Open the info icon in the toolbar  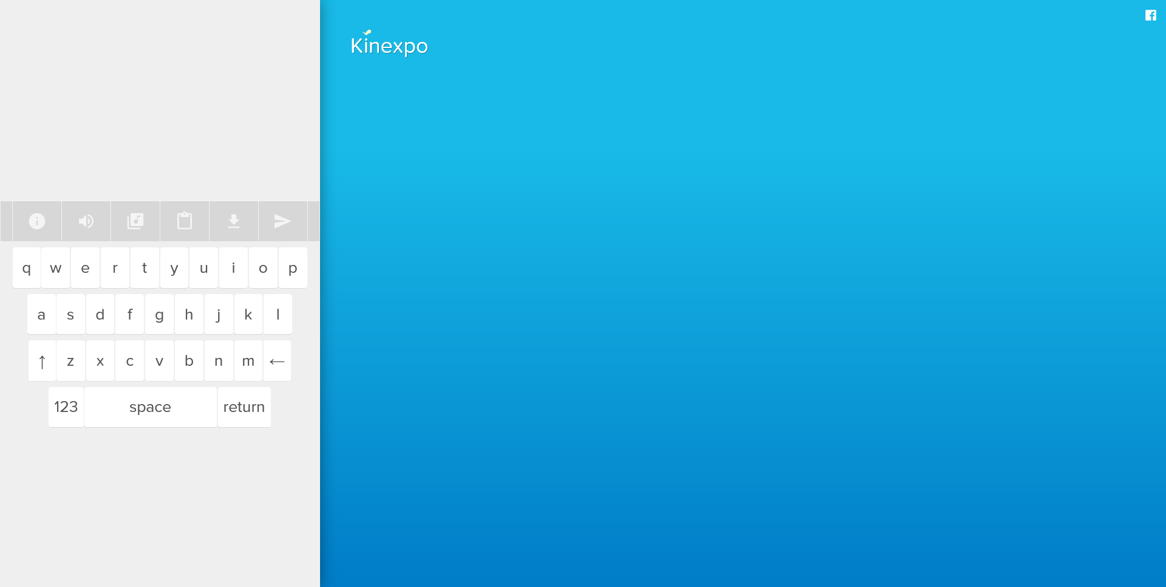(37, 221)
